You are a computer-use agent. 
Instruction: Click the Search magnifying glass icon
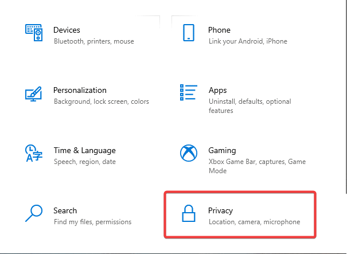click(34, 213)
